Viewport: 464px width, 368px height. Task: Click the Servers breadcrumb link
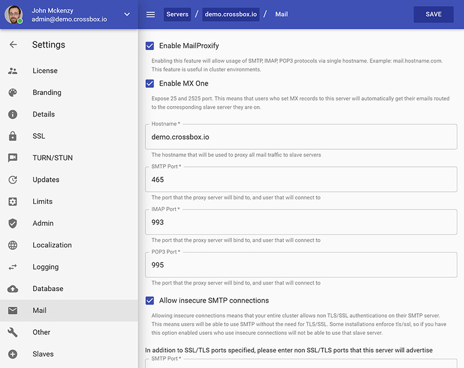(177, 14)
